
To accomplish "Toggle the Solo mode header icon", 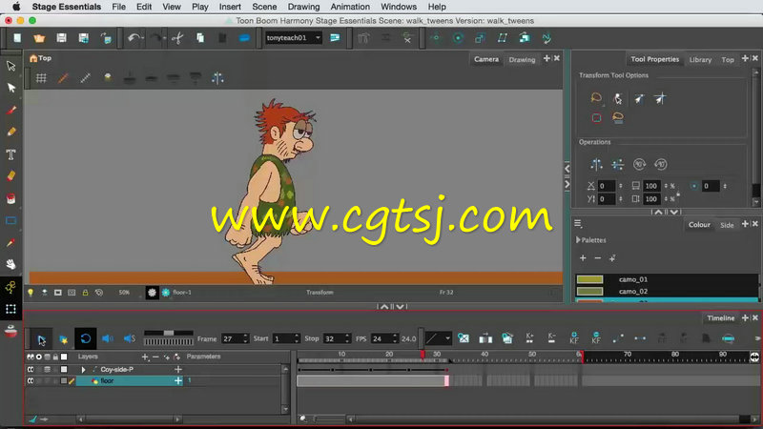I will click(x=39, y=357).
